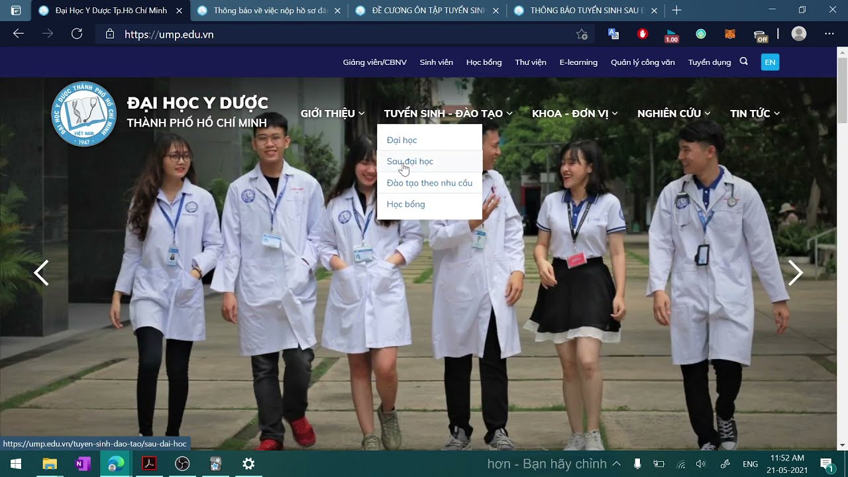This screenshot has width=848, height=477.
Task: Reload the current page
Action: pos(77,34)
